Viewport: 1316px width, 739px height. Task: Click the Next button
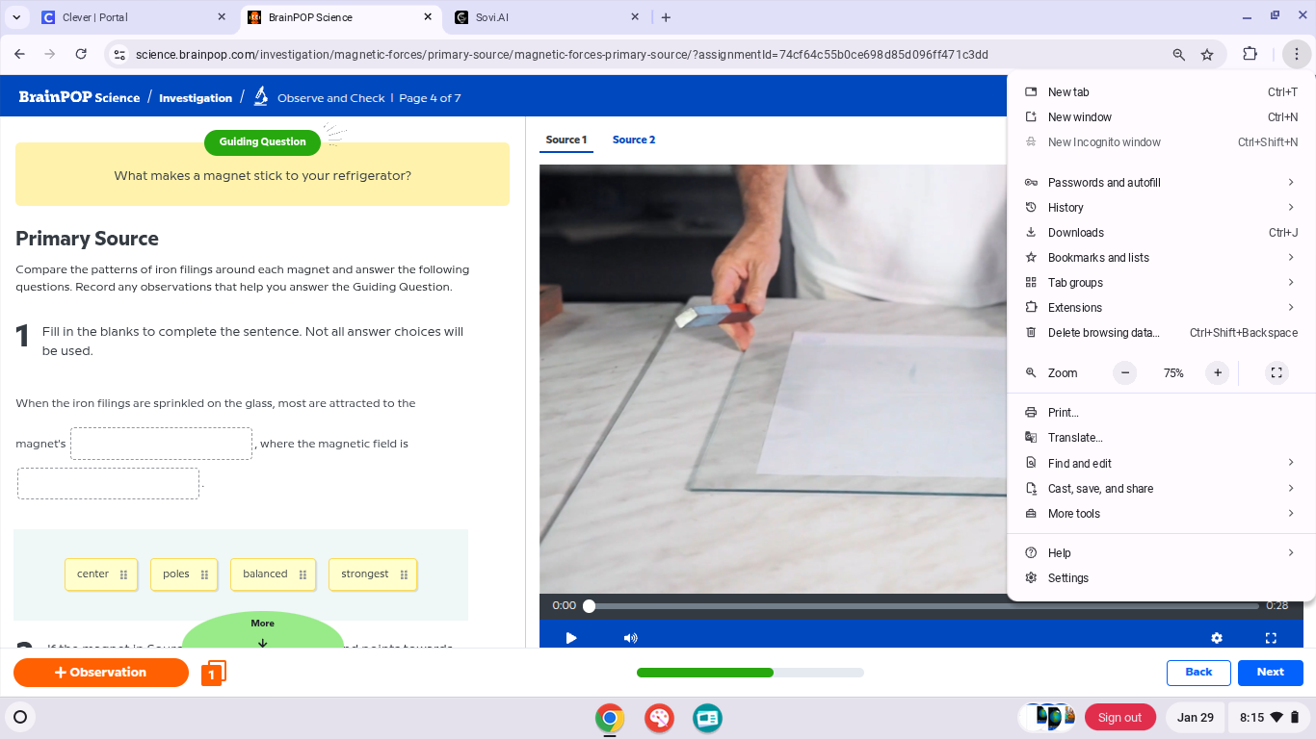click(x=1270, y=673)
